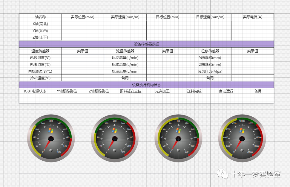Select the 0–400 range gauge
This screenshot has height=187, width=290.
click(x=115, y=138)
